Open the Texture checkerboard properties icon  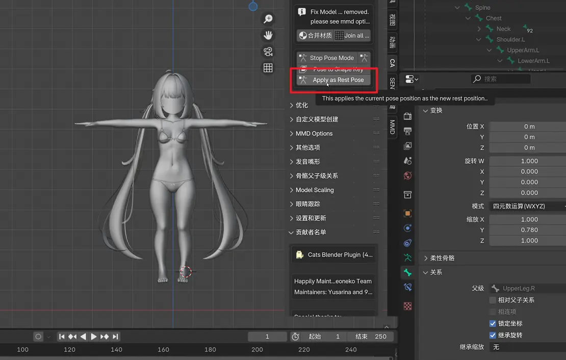coord(407,306)
